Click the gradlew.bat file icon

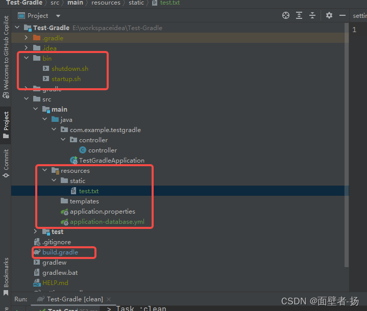pos(37,272)
